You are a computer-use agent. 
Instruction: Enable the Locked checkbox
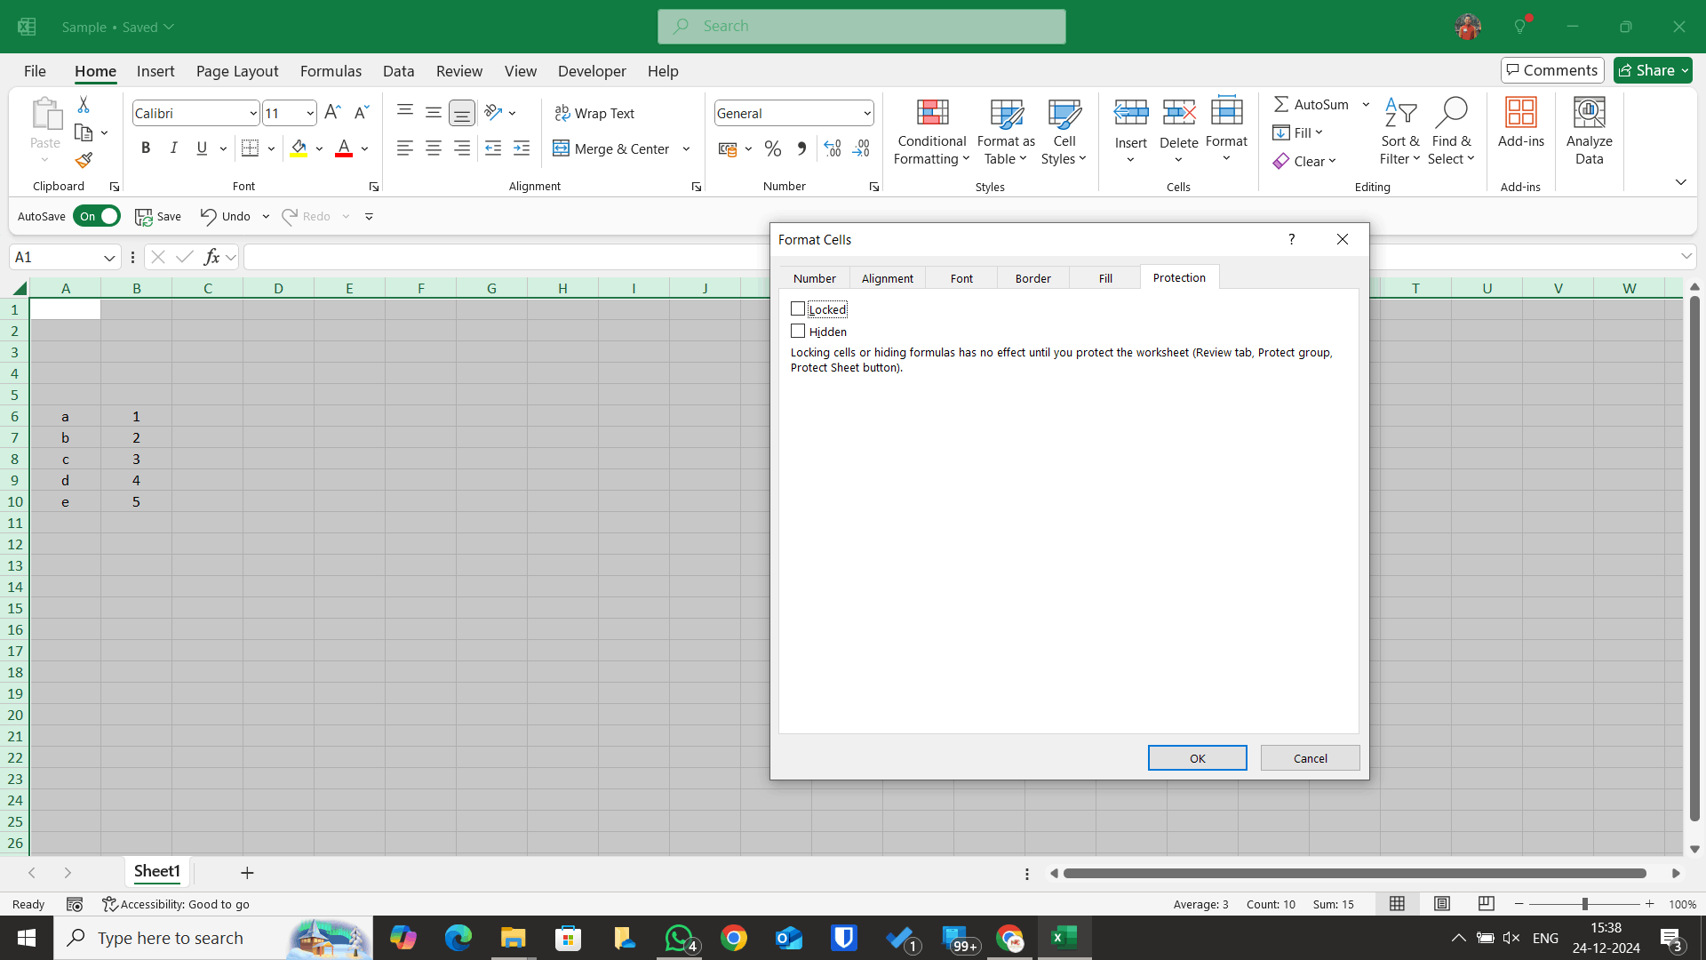[x=798, y=308]
